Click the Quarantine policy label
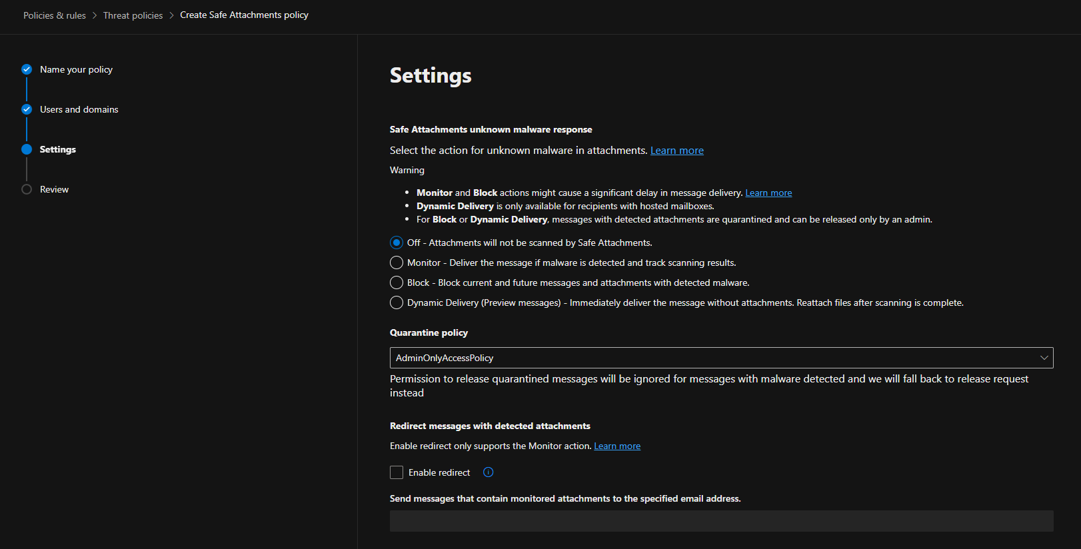1081x549 pixels. 429,332
